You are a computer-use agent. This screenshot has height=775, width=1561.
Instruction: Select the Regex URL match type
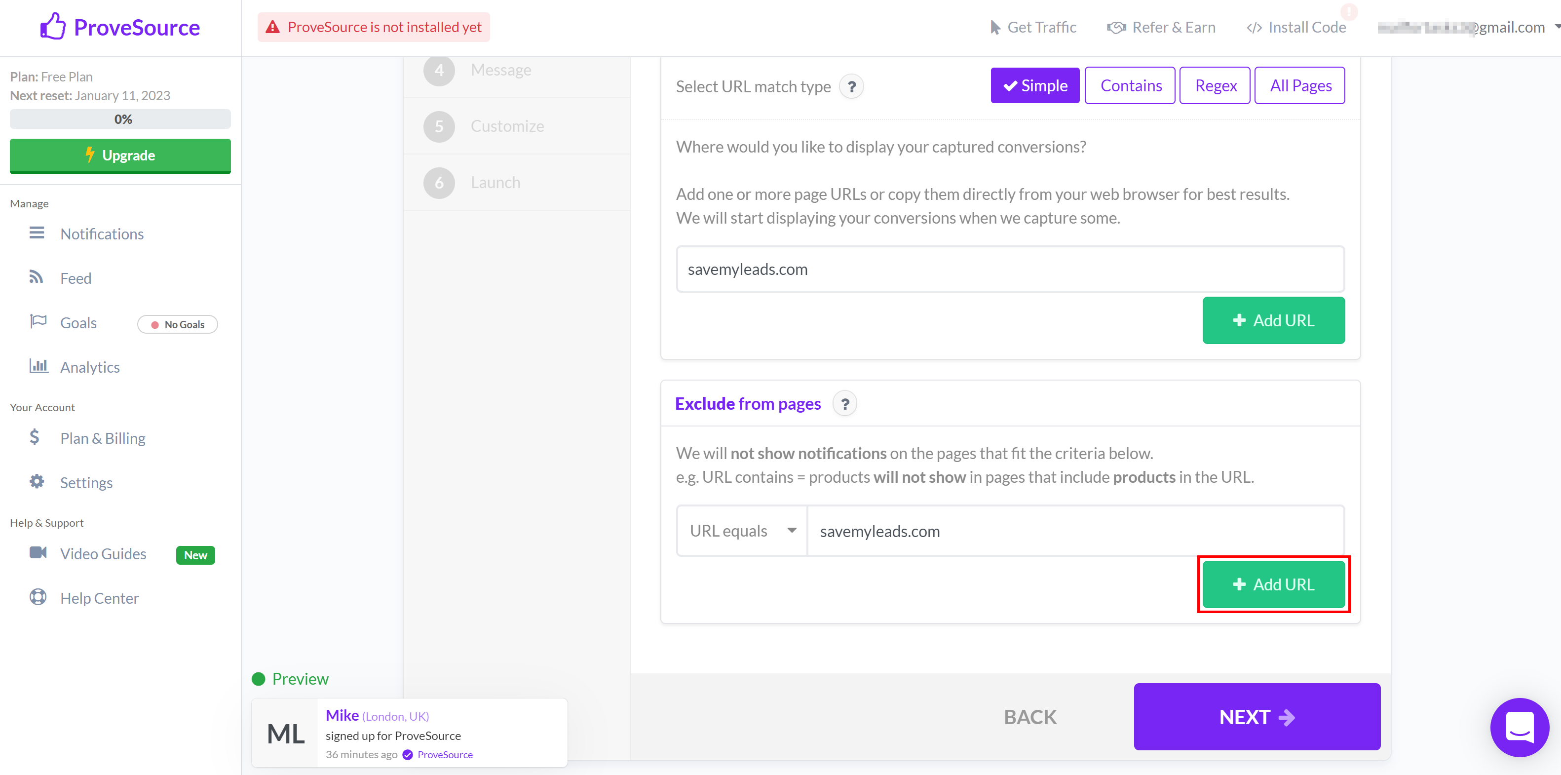(1215, 85)
